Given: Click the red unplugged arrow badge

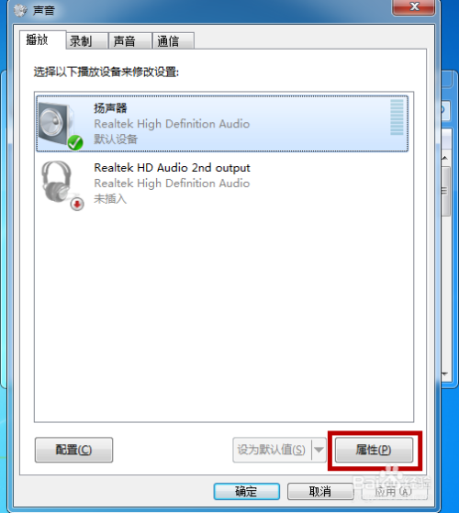Looking at the screenshot, I should click(x=77, y=204).
